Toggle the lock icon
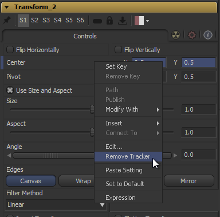Screen dimensions: 220x217 pyautogui.click(x=109, y=20)
